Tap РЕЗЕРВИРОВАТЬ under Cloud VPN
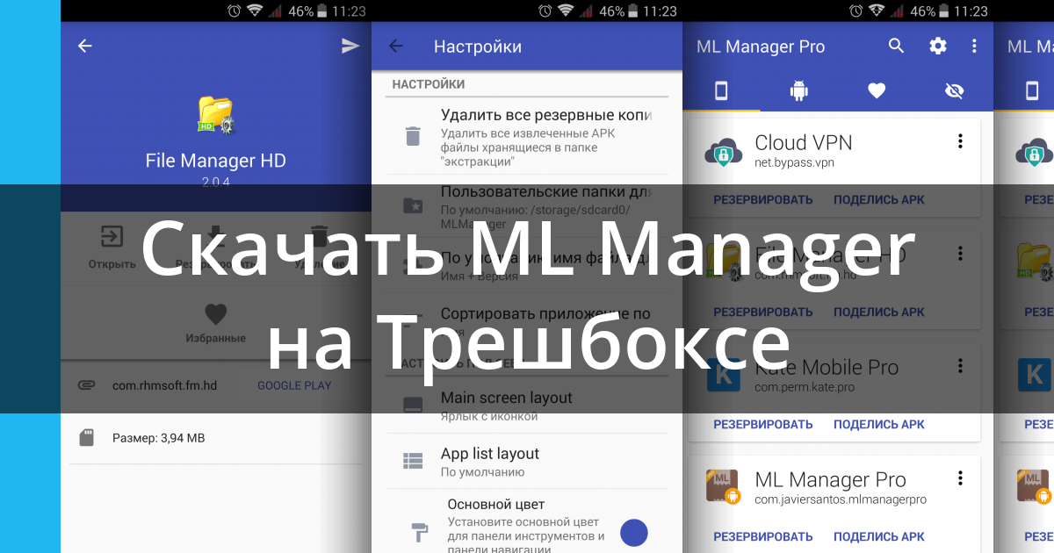The width and height of the screenshot is (1054, 553). click(x=763, y=199)
